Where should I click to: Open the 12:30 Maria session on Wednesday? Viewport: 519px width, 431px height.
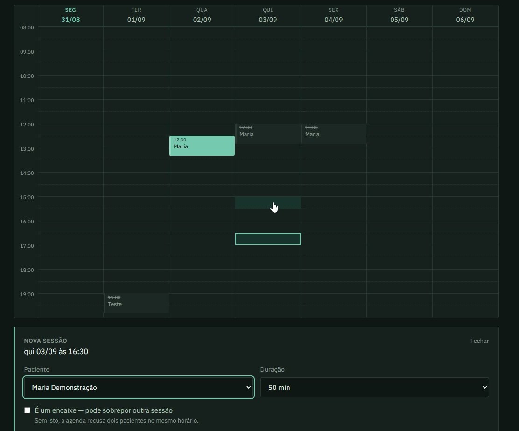point(202,146)
